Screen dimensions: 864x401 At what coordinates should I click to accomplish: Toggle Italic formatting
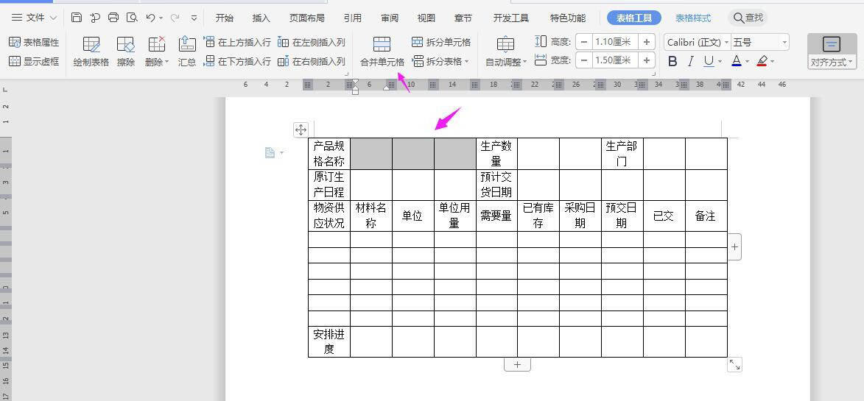(x=690, y=61)
